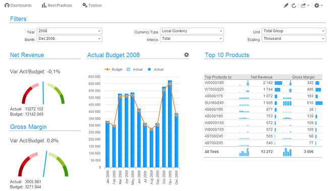Open the share export icon menu
The height and width of the screenshot is (191, 328).
tap(305, 6)
